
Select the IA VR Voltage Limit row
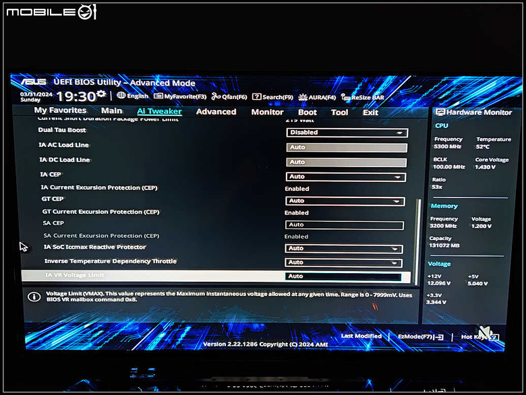tap(216, 276)
